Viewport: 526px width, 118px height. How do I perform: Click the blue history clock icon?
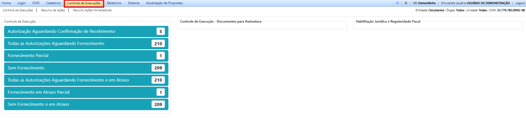click(397, 3)
